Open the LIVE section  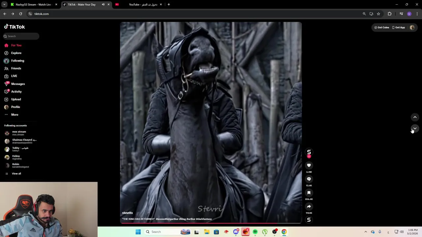[11, 76]
